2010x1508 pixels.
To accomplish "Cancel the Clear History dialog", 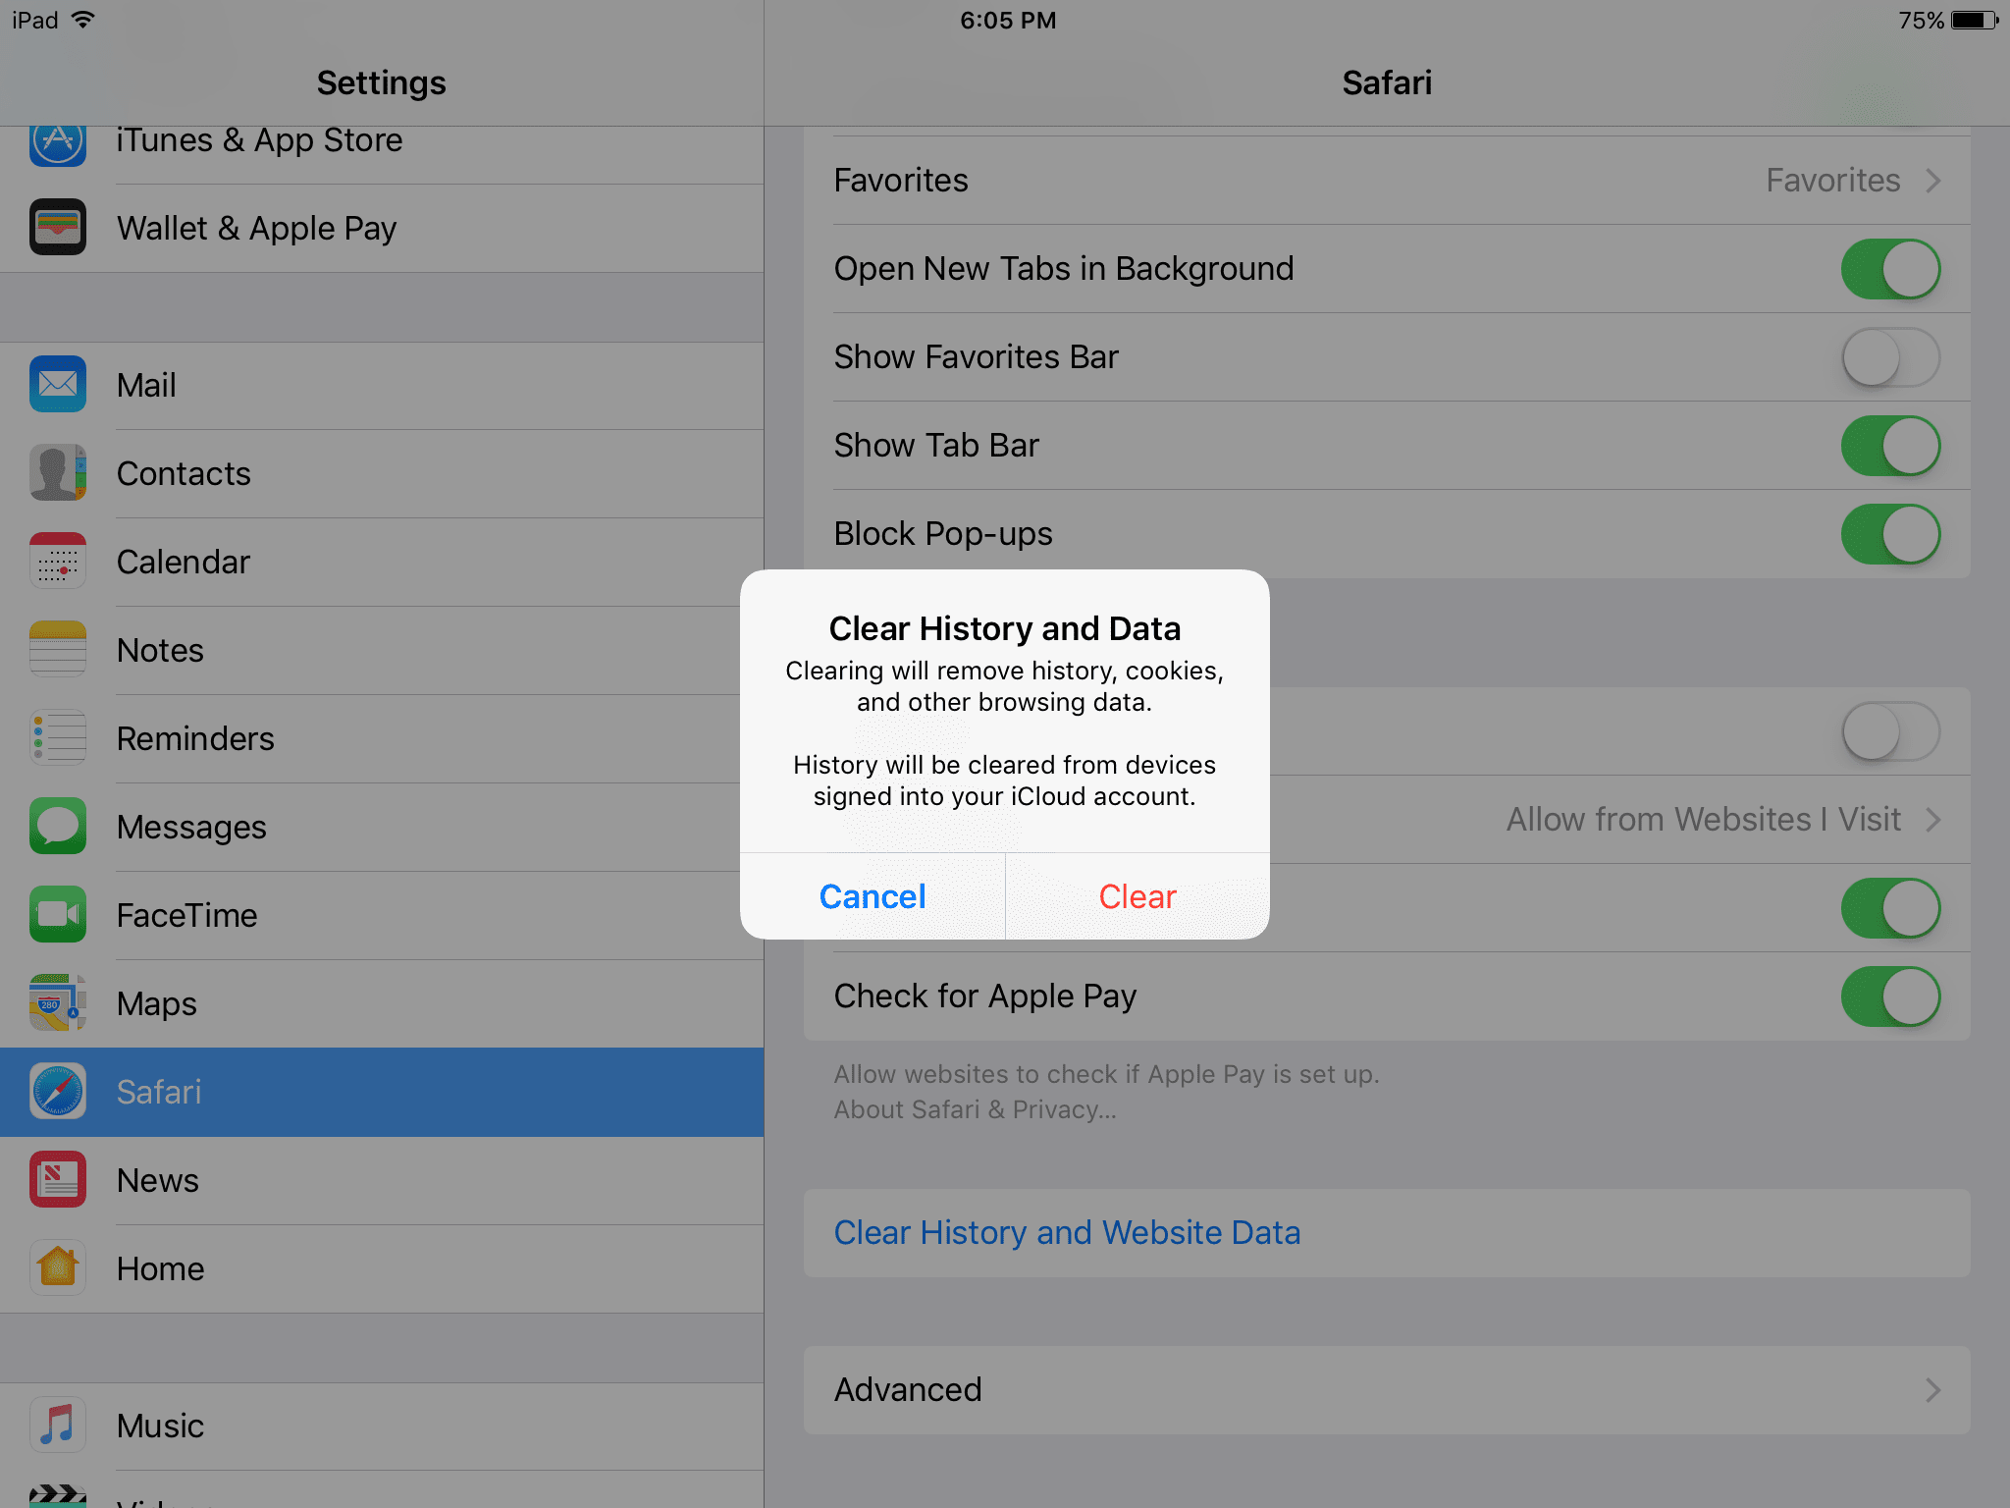I will 872,895.
